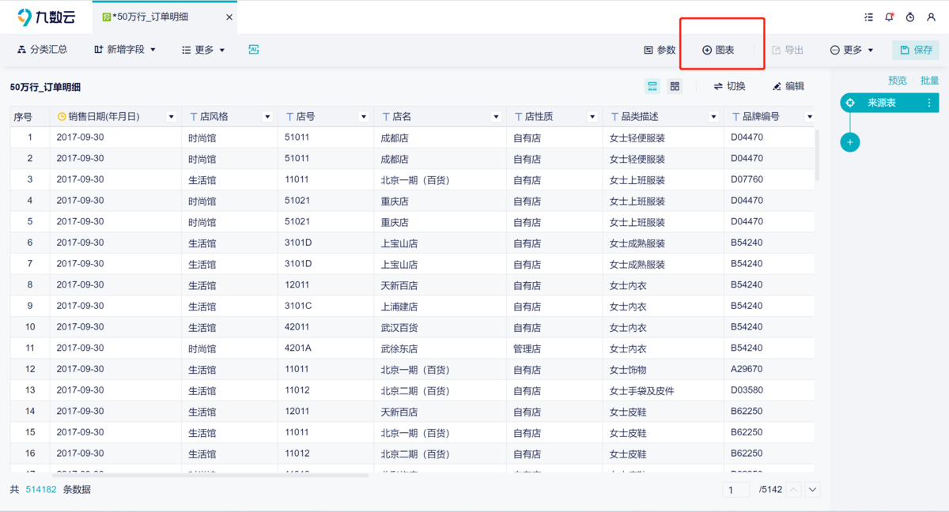Click the 保存 save button
Screen dimensions: 949x512
click(916, 50)
